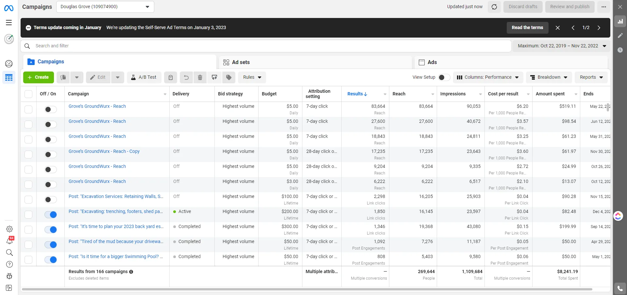Turn off the 2023 back yard campaign toggle
This screenshot has height=295, width=627.
pos(51,230)
